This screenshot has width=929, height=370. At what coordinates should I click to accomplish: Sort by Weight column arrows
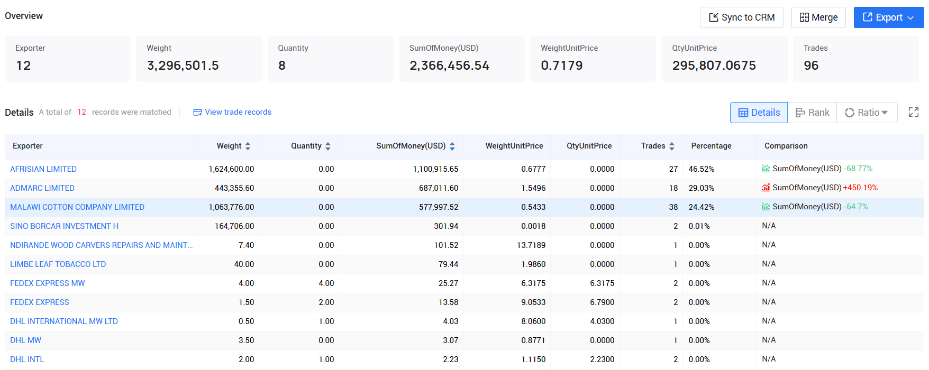point(248,146)
